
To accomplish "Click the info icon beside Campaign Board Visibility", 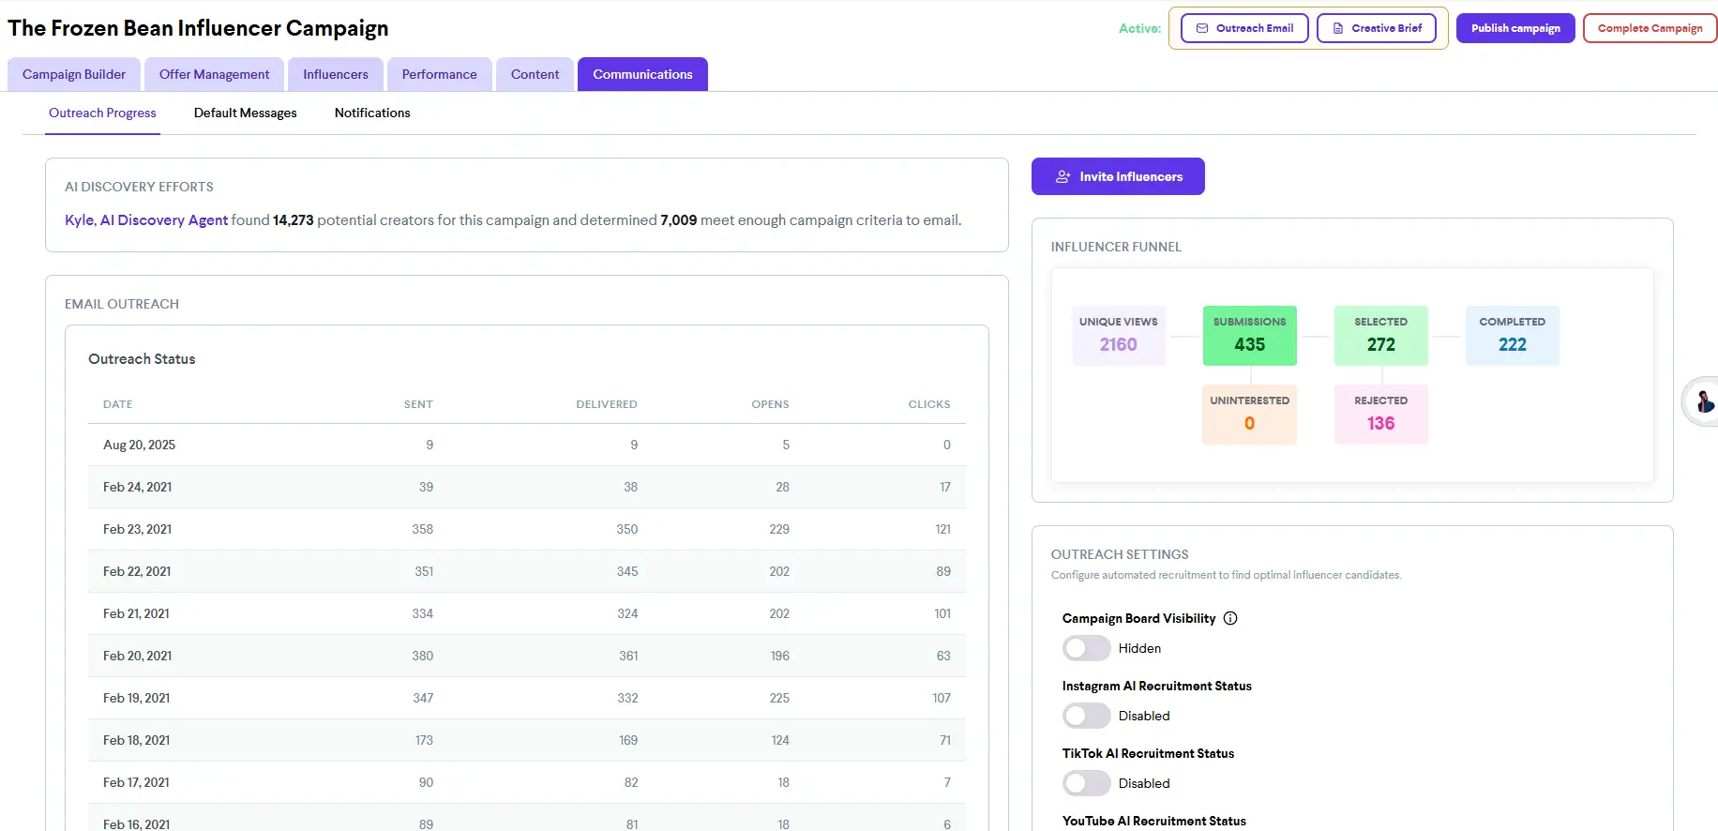I will 1230,618.
